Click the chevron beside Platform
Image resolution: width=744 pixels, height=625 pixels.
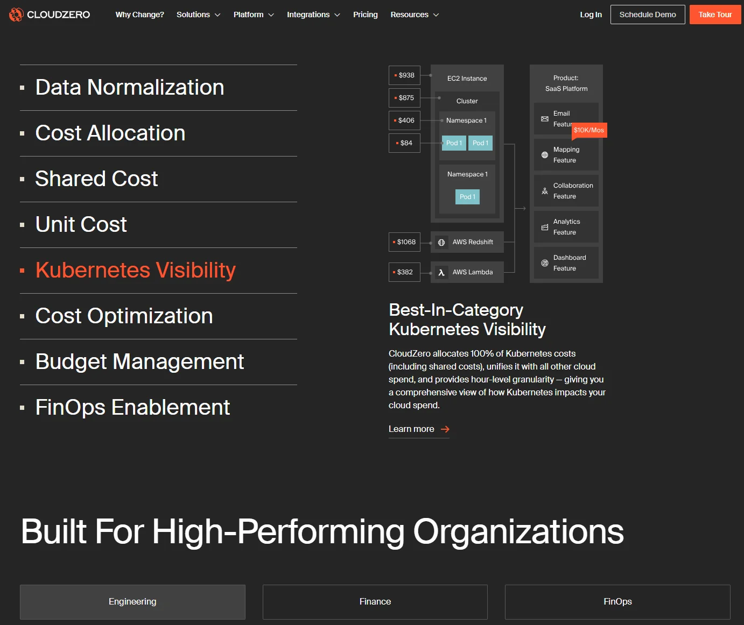click(x=271, y=15)
